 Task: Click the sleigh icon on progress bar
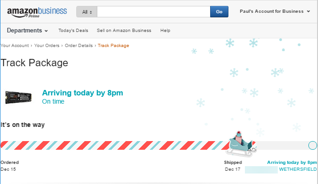click(x=241, y=144)
